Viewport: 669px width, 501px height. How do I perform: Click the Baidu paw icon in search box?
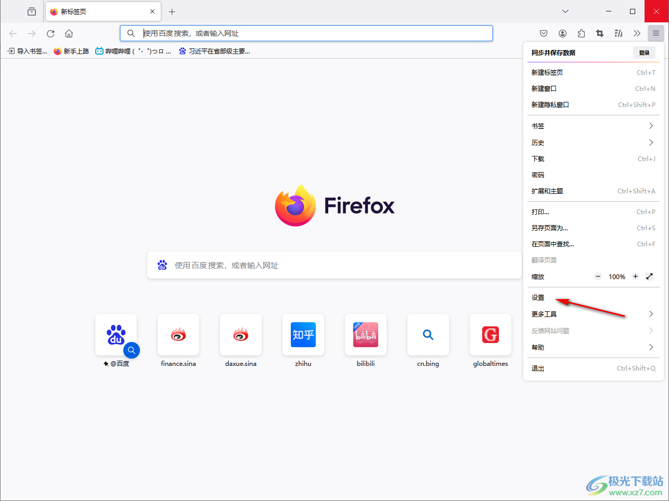click(x=162, y=265)
